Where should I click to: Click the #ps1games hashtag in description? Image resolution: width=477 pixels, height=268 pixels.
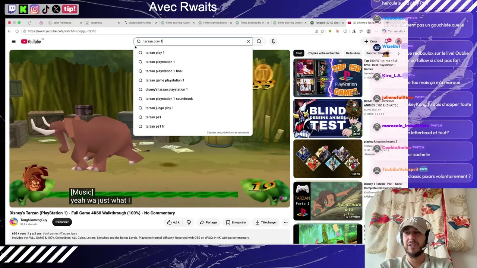pos(50,233)
